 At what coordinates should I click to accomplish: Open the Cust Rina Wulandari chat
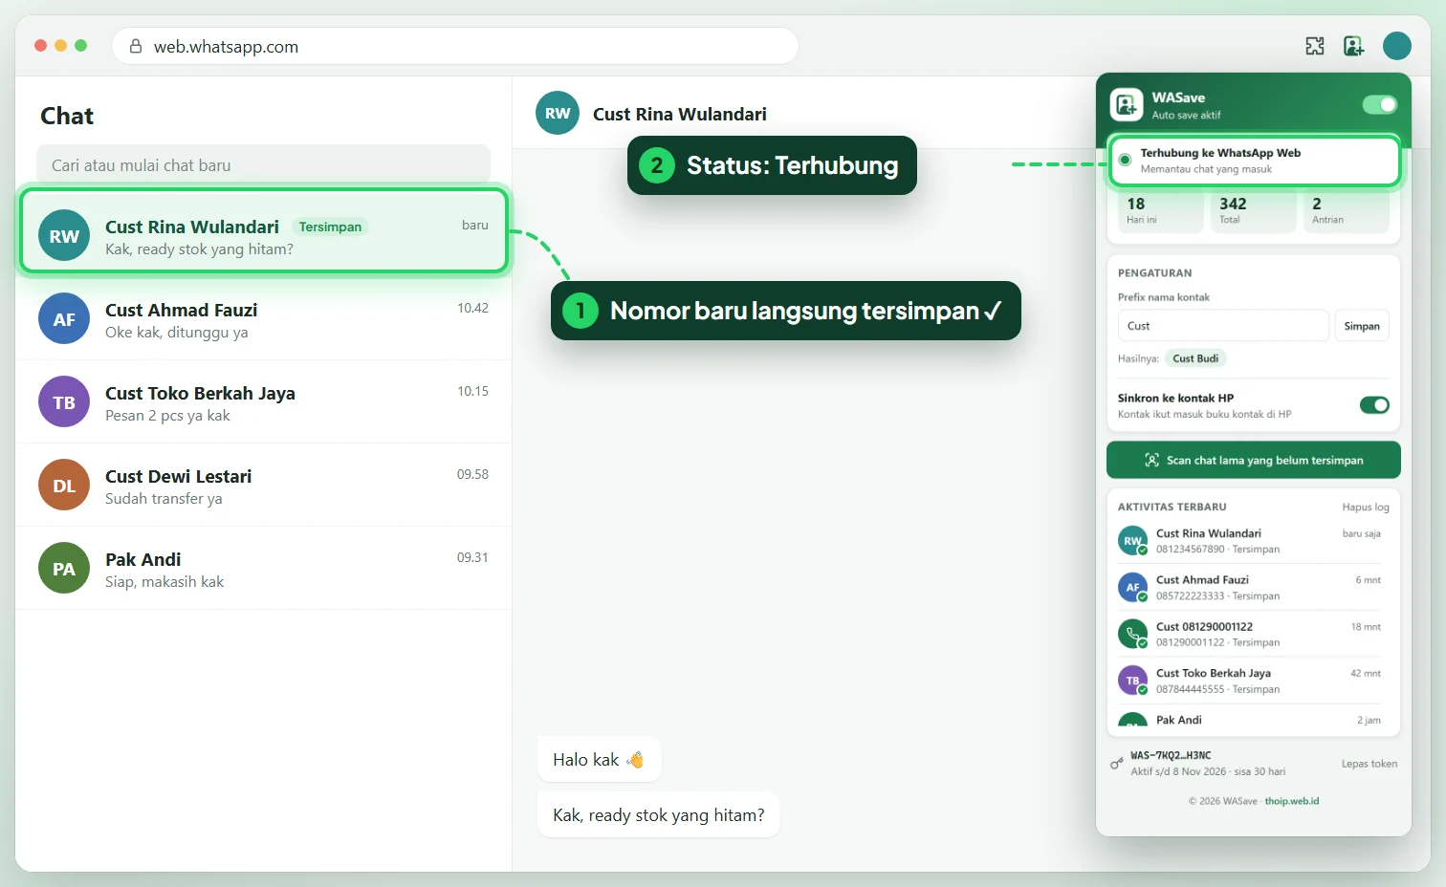[x=263, y=231]
